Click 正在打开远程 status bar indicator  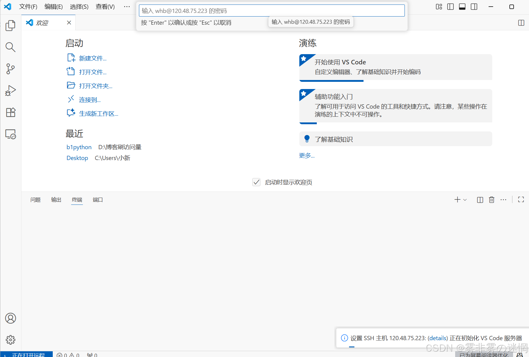(x=27, y=355)
